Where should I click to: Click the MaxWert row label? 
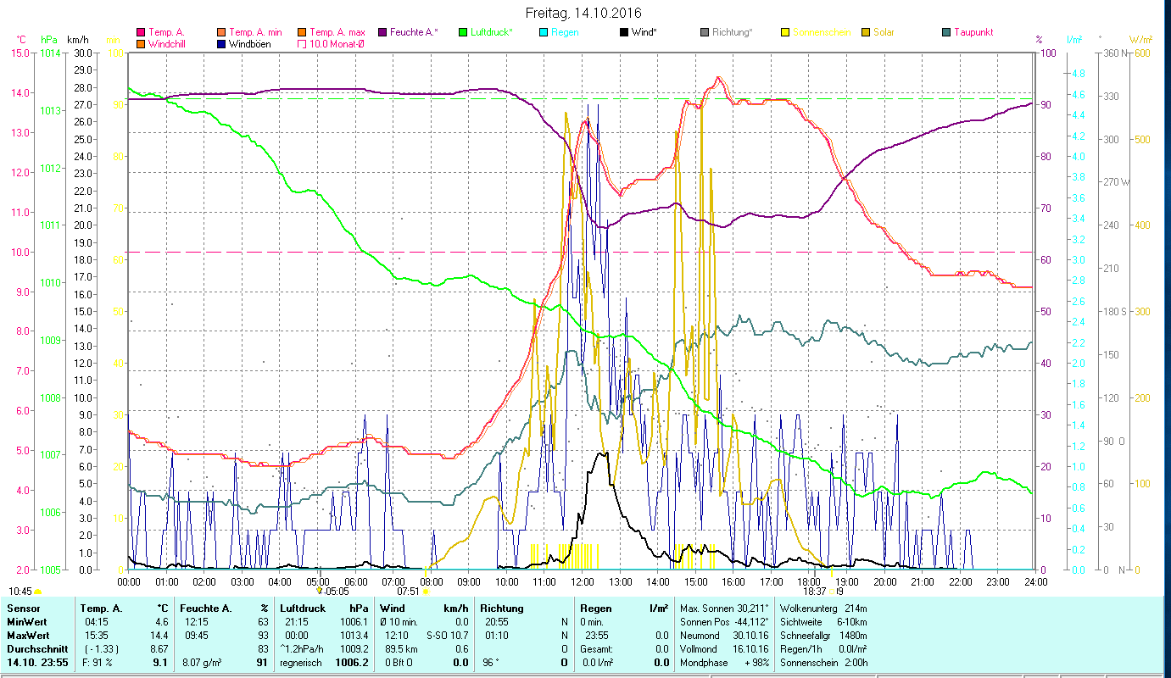tap(27, 635)
